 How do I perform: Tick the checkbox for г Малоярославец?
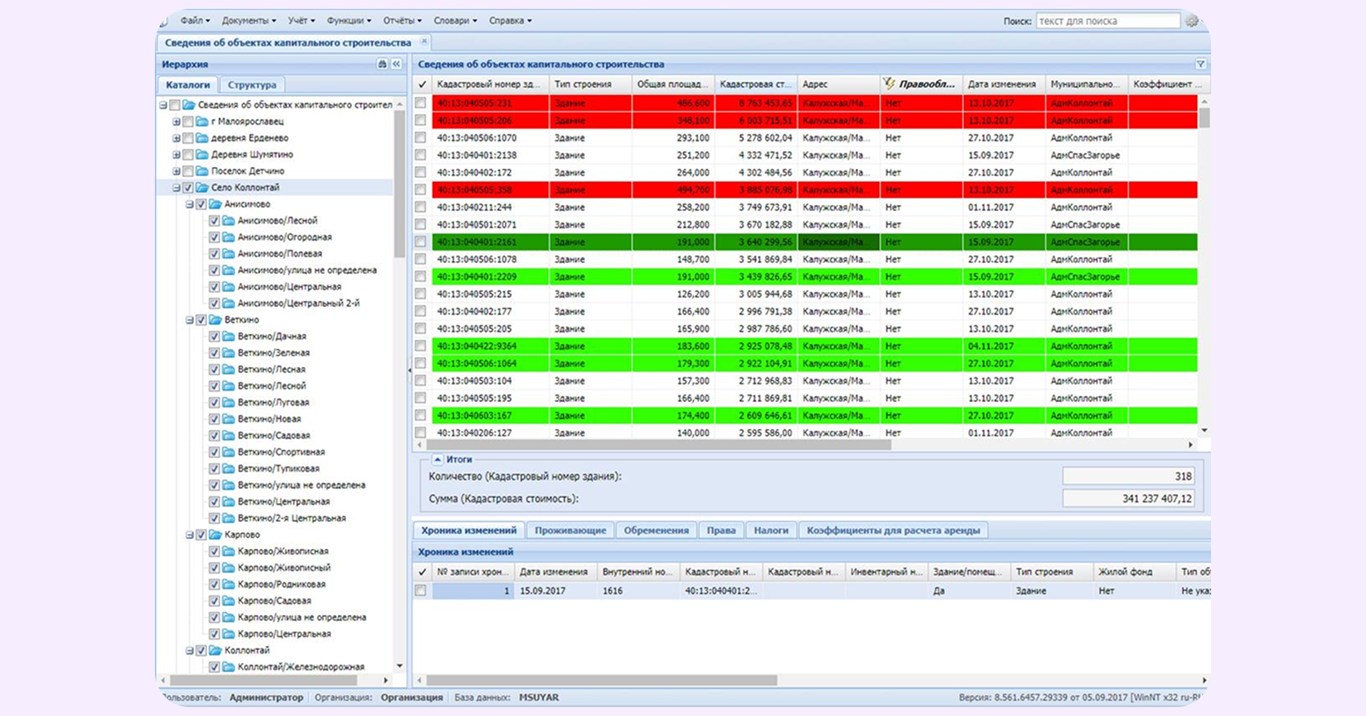187,121
